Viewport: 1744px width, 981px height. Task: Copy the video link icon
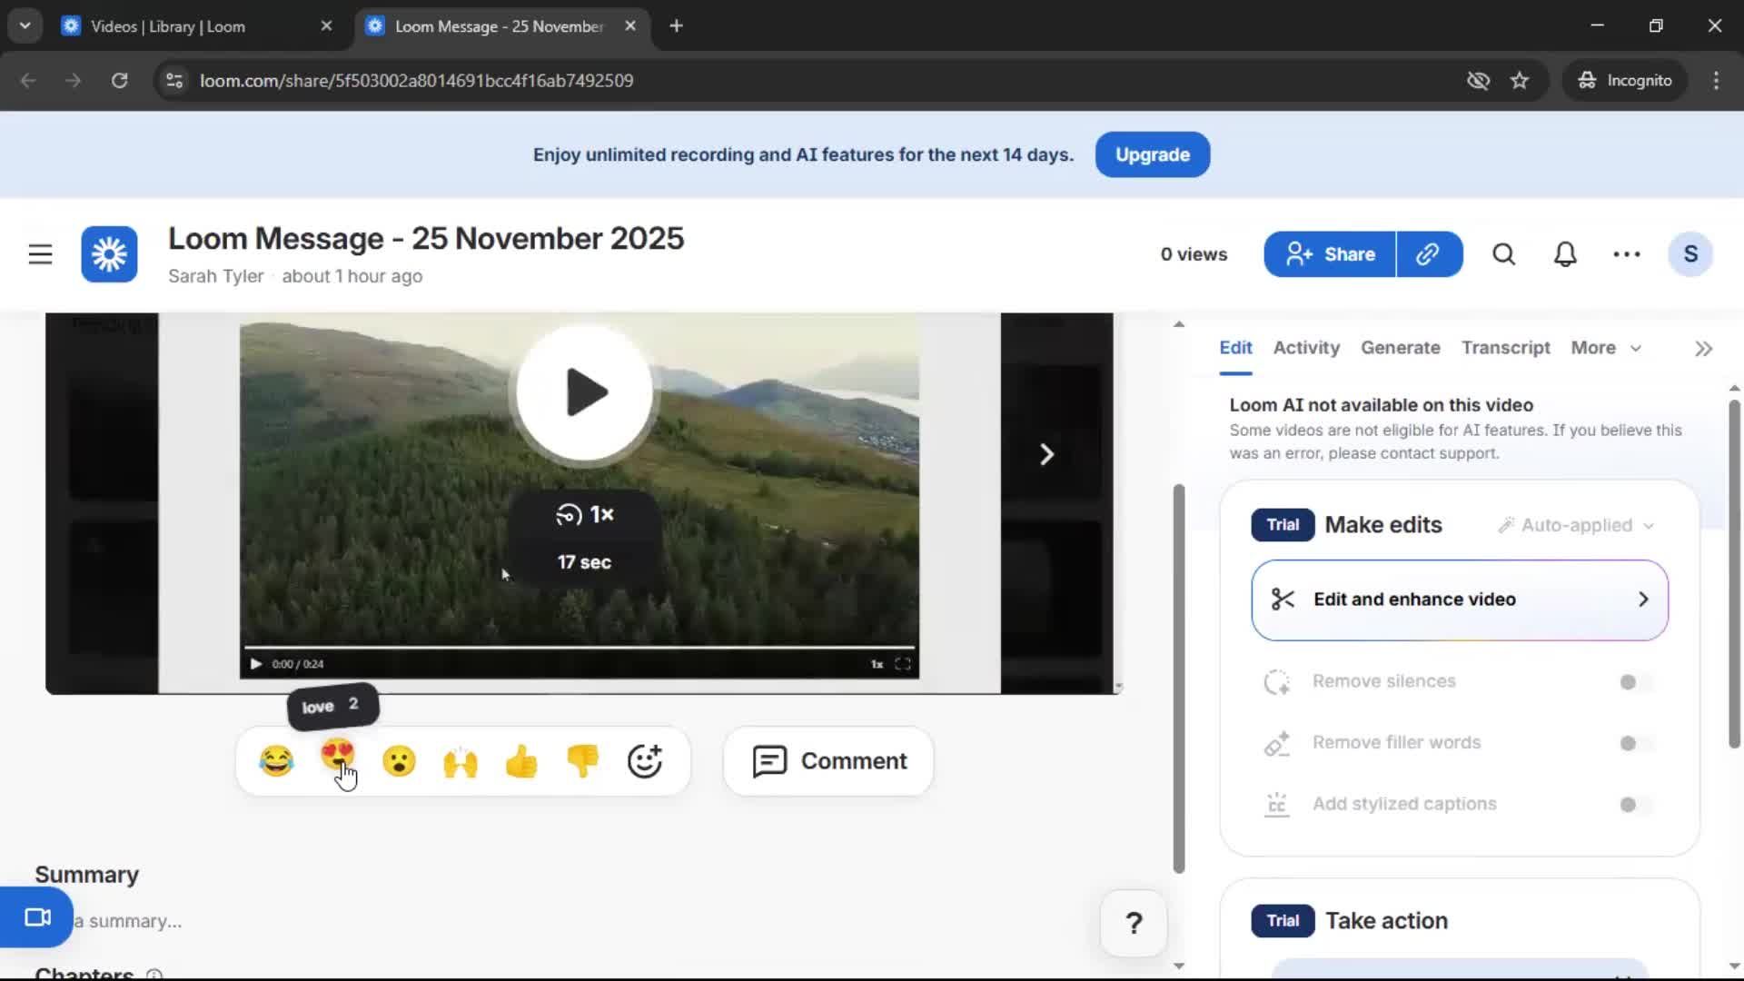[x=1429, y=254]
